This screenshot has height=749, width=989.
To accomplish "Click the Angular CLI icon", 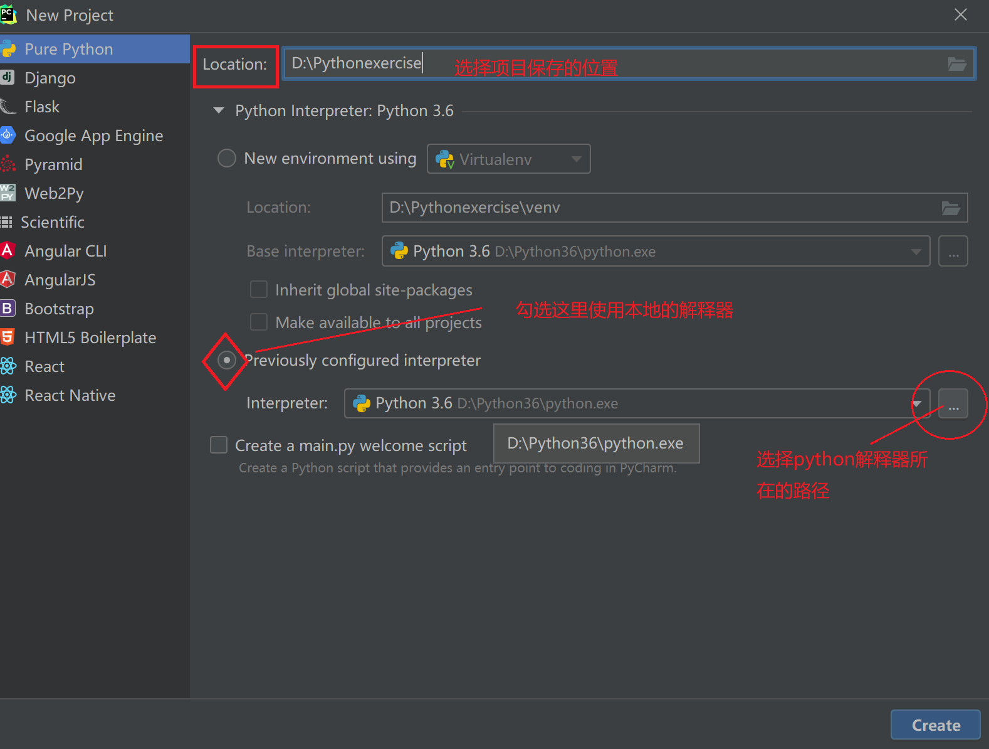I will (8, 250).
